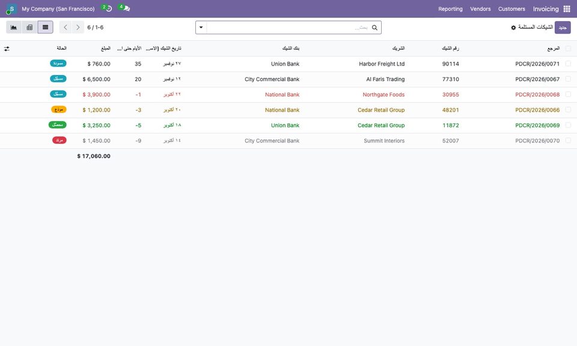Click partner Summit Interiors
Screen dimensions: 577x346
click(x=384, y=141)
